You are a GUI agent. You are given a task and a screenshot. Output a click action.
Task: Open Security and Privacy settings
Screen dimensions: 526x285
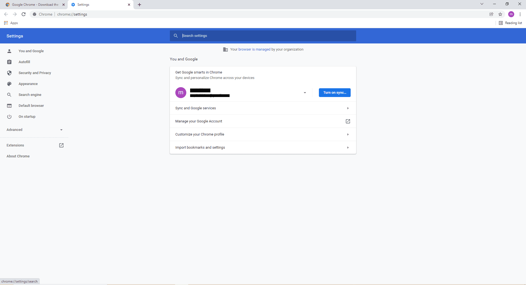tap(34, 73)
